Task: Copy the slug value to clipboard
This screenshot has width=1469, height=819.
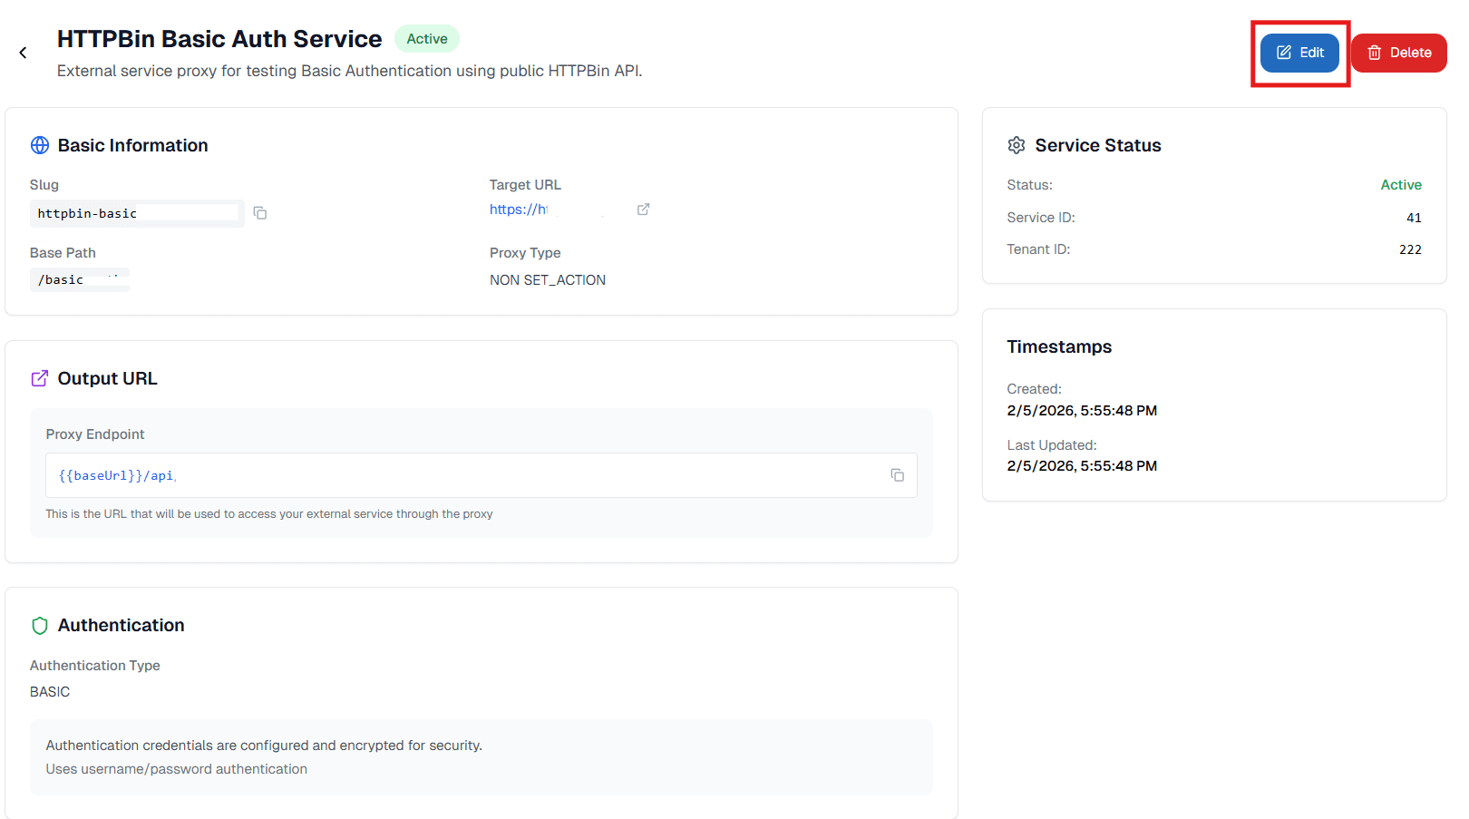Action: (x=260, y=212)
